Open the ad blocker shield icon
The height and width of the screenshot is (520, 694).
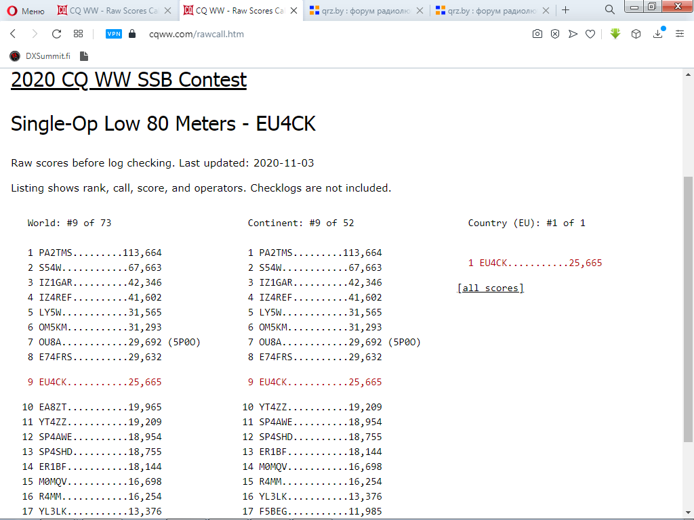pyautogui.click(x=555, y=34)
